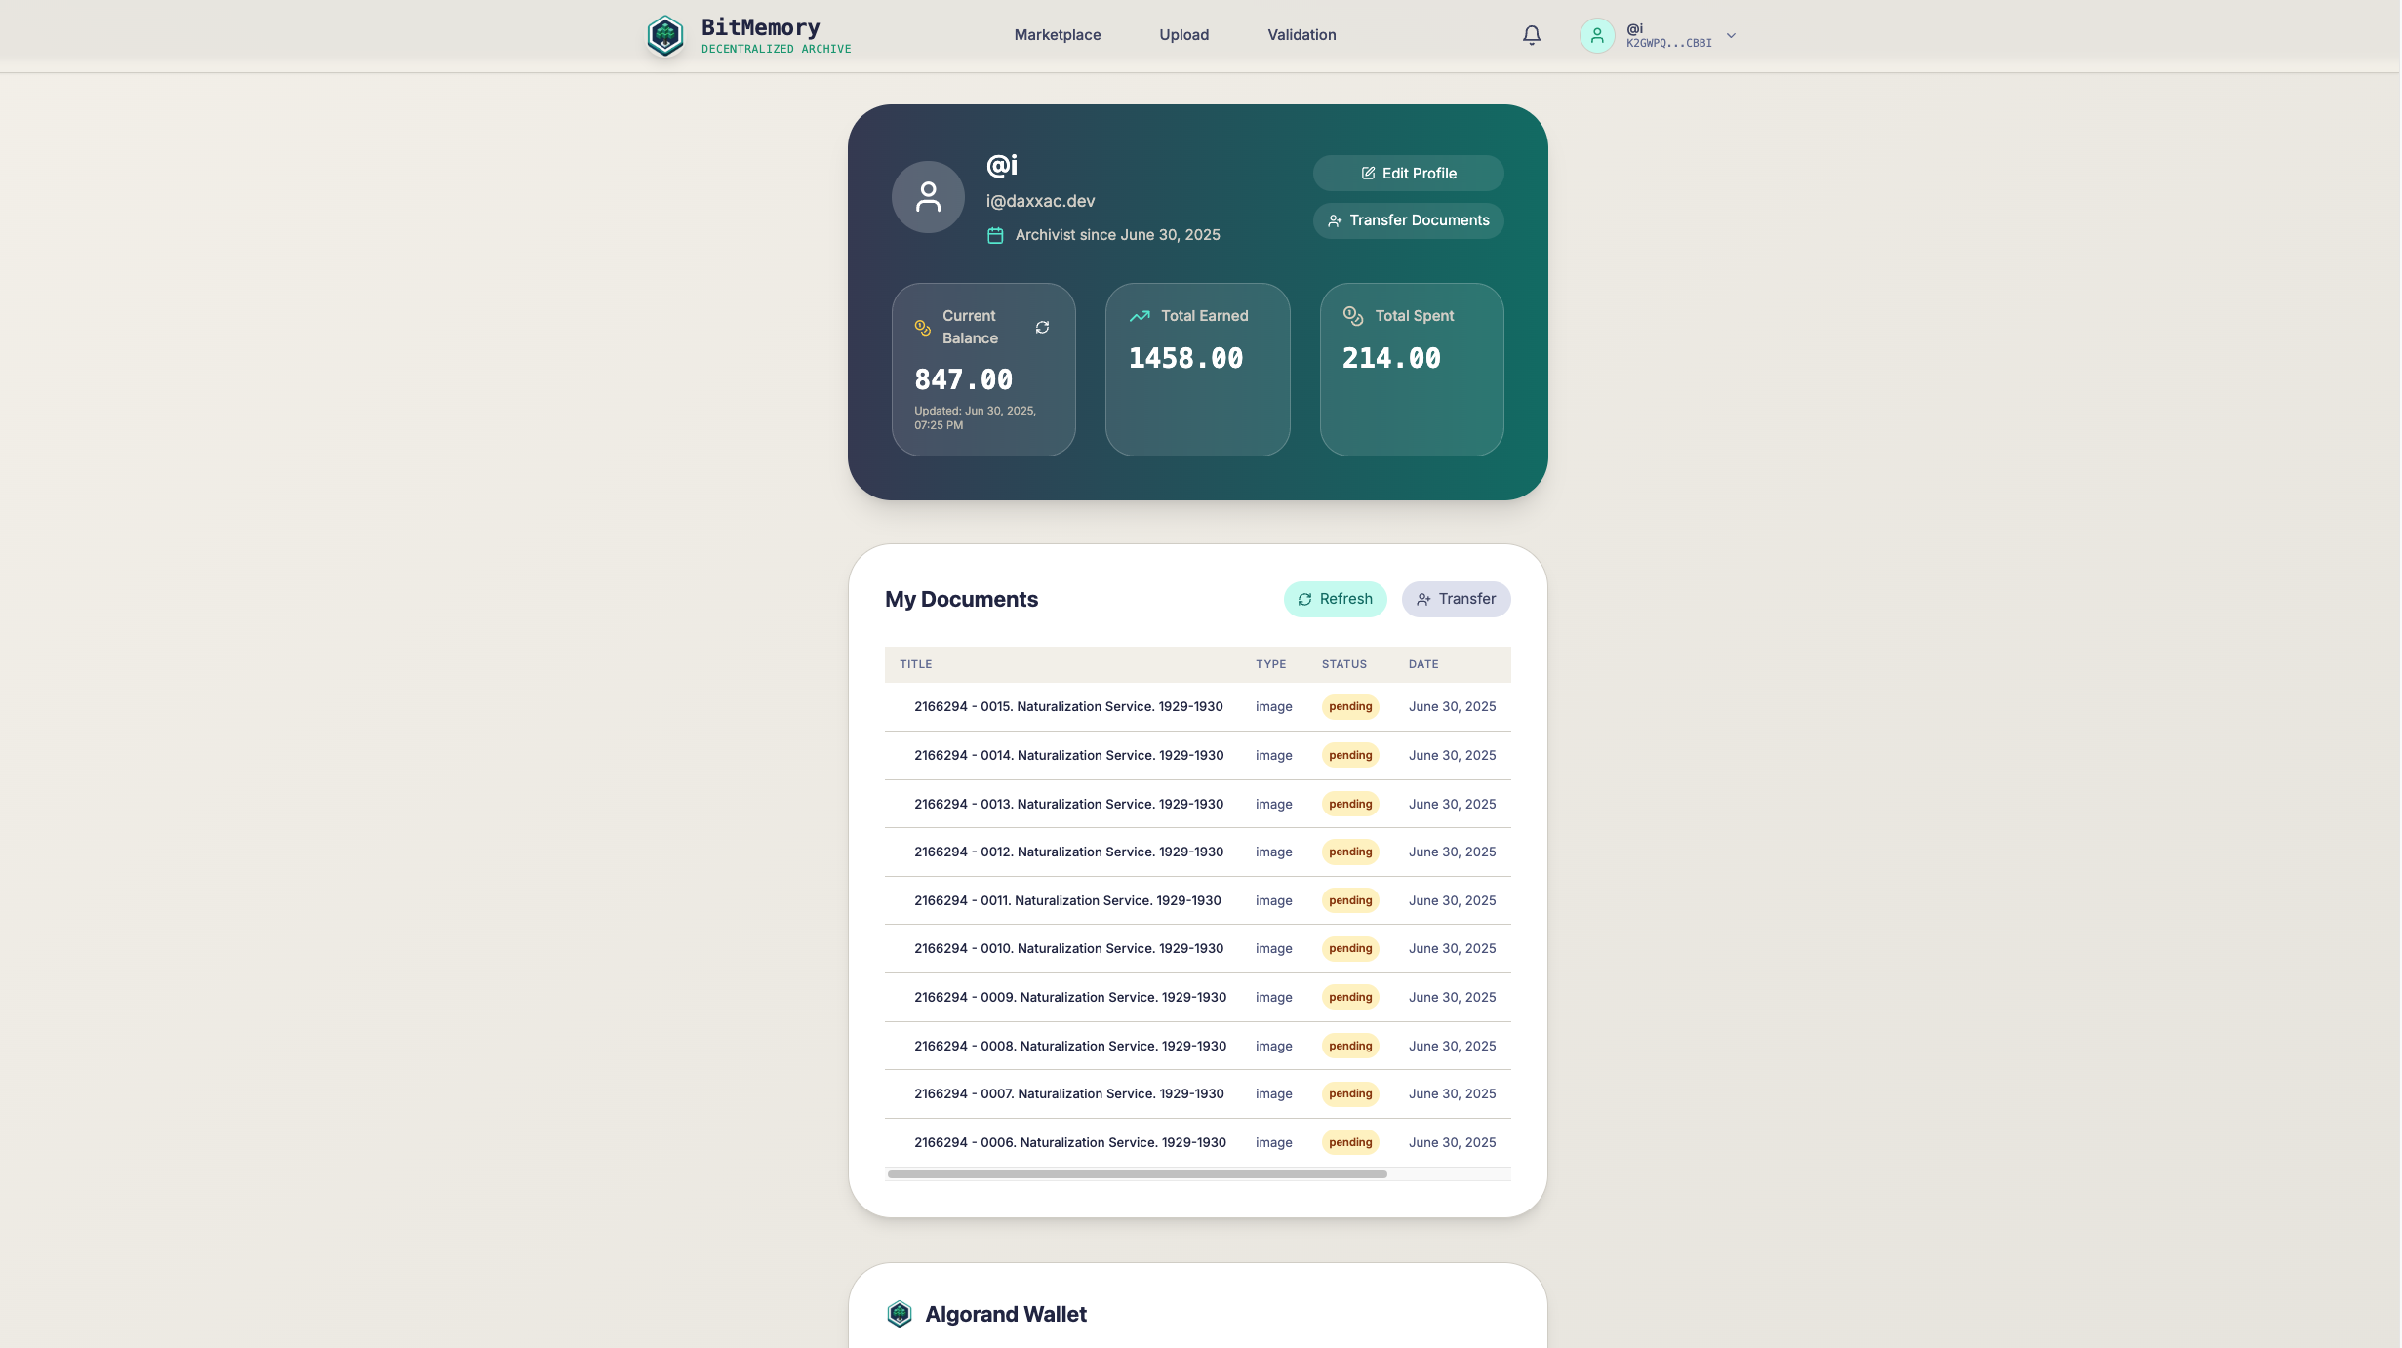
Task: Click the teal user avatar in header
Action: 1596,36
